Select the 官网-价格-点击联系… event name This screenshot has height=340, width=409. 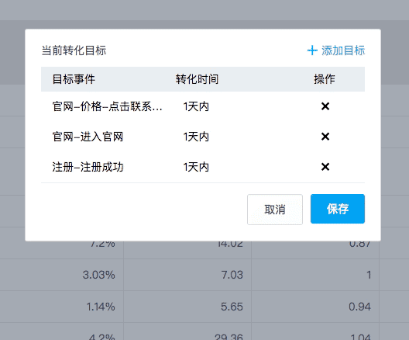click(x=107, y=106)
